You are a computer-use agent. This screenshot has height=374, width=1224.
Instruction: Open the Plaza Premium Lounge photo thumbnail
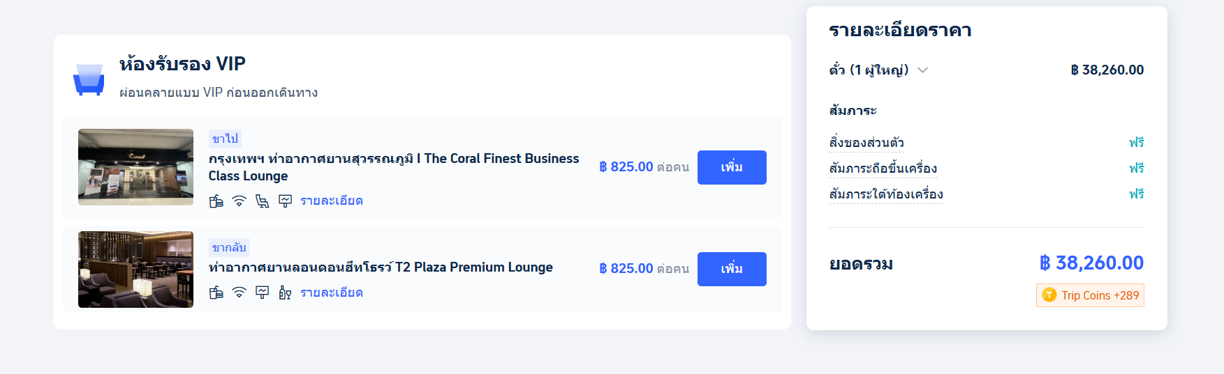[135, 270]
